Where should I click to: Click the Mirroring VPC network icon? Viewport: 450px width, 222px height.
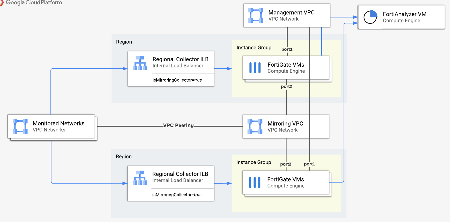[x=255, y=126]
